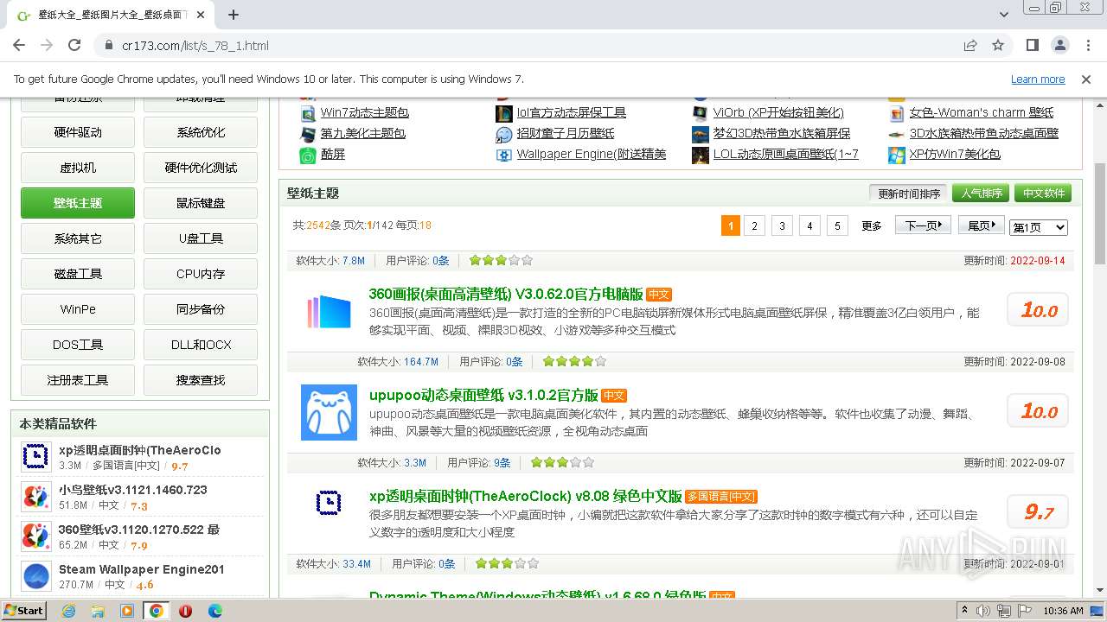
Task: Open the file explorer taskbar icon
Action: (98, 611)
